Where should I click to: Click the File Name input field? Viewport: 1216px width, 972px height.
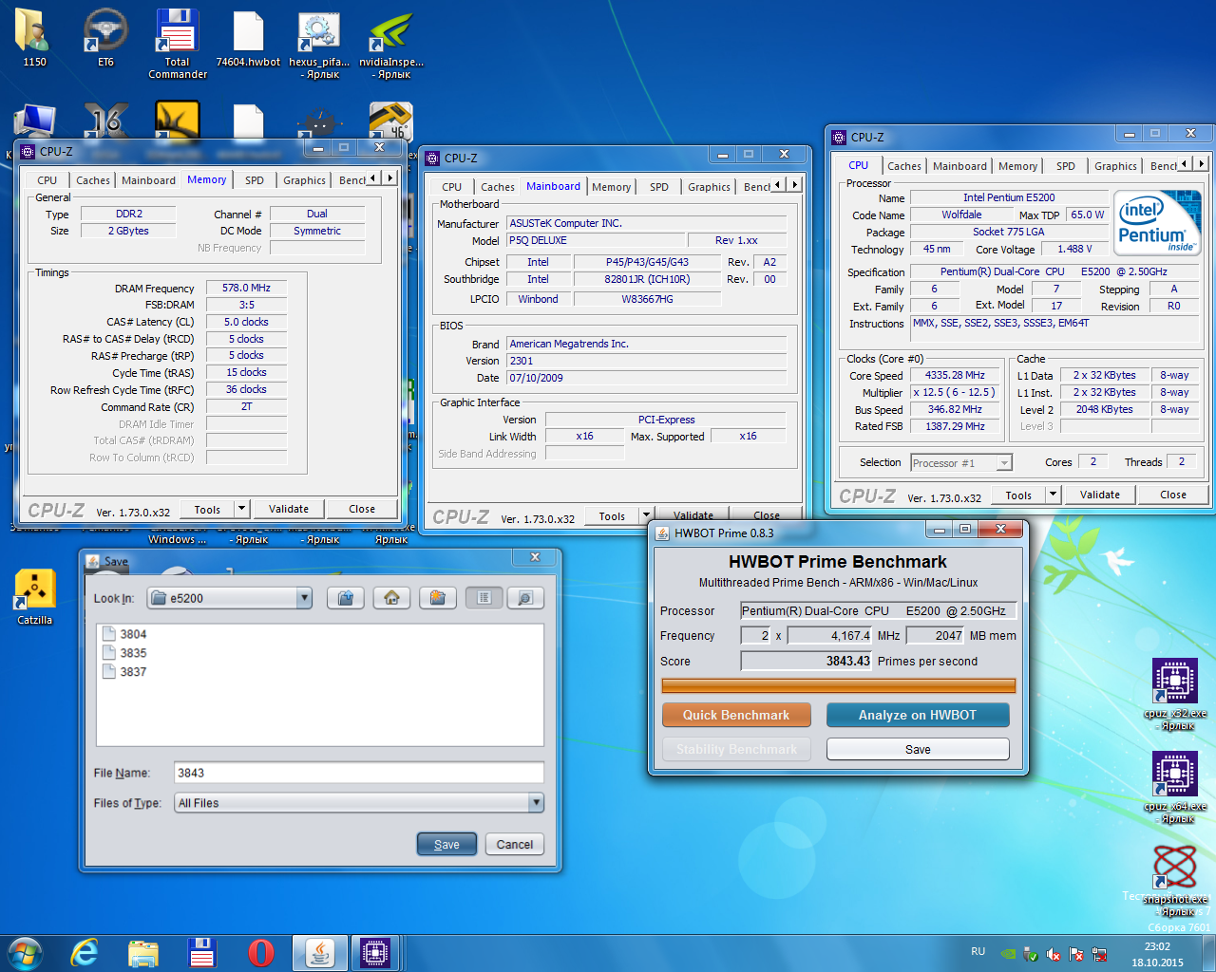359,773
